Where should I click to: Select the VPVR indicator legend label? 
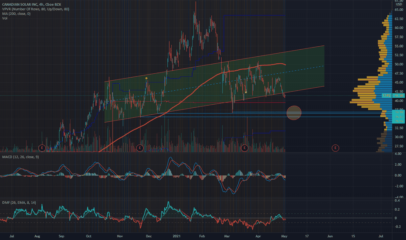pos(36,9)
